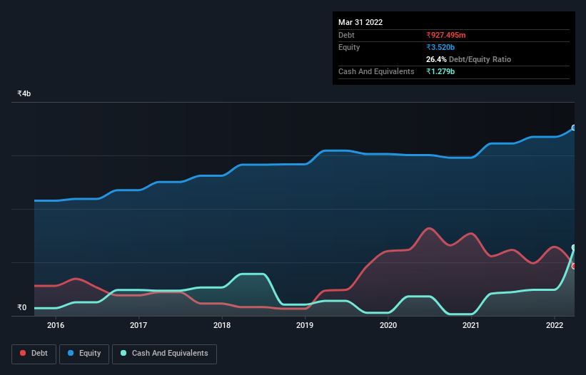The width and height of the screenshot is (586, 375).
Task: Click the Equity row label in tooltip
Action: (349, 47)
